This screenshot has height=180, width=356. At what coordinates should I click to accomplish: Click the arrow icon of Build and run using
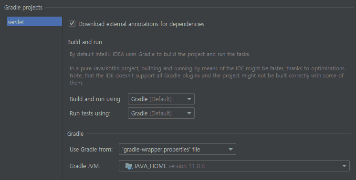pyautogui.click(x=189, y=99)
